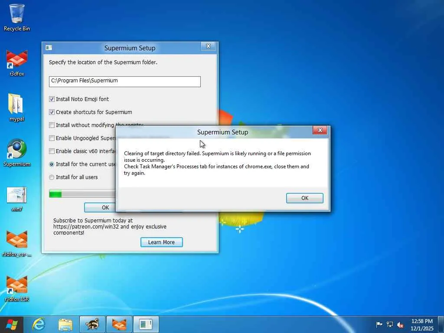This screenshot has height=333, width=444.
Task: Click the green installation progress bar
Action: [82, 194]
